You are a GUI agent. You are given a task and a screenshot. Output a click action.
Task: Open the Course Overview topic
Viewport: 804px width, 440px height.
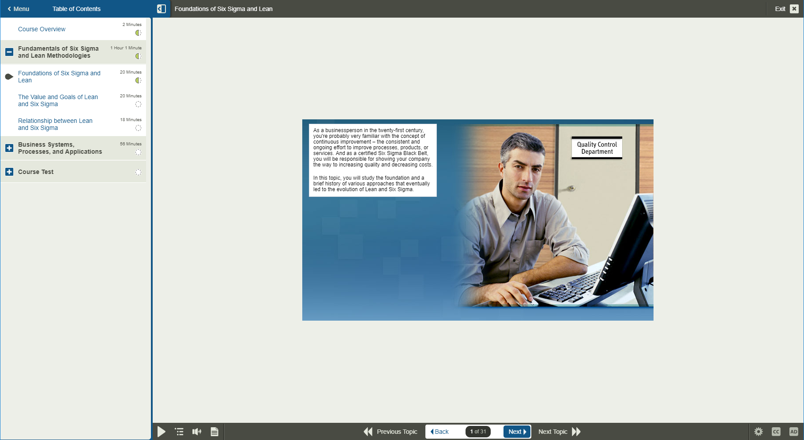(41, 29)
